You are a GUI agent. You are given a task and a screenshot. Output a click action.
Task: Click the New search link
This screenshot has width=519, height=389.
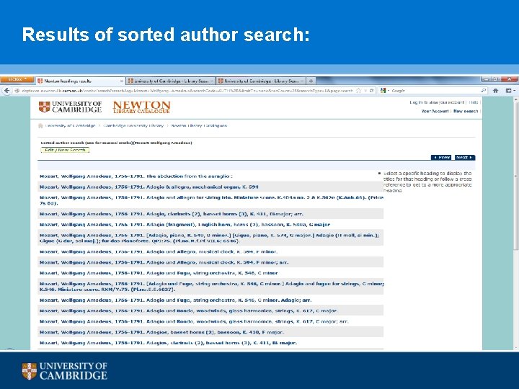coord(466,111)
